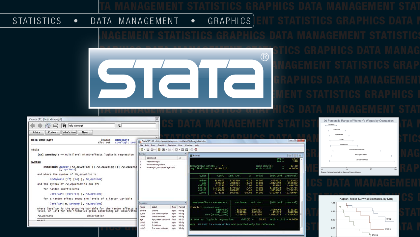420x237 pixels.
Task: Click the News button in Viewer
Action: click(x=85, y=132)
